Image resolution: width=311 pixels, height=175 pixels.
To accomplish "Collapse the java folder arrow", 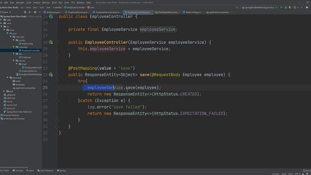I will pyautogui.click(x=8, y=34).
